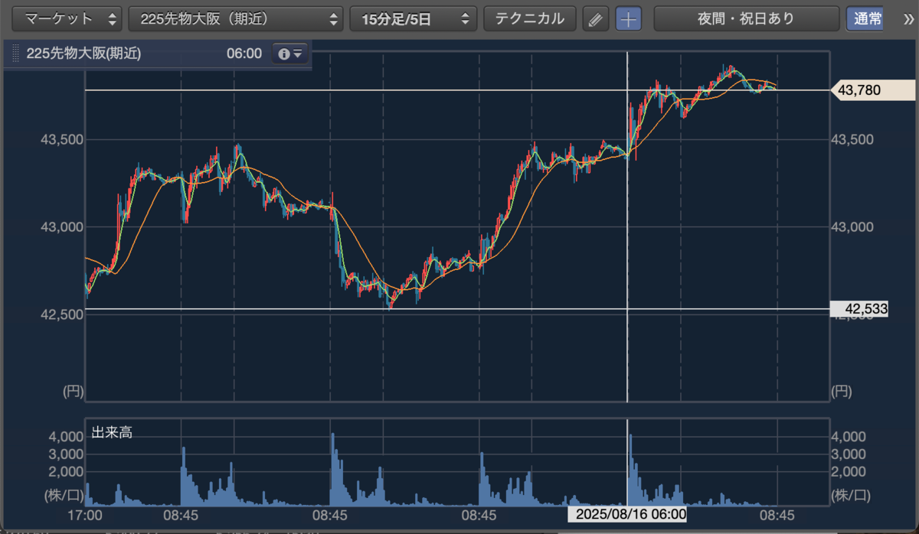Viewport: 919px width, 534px height.
Task: Click the 225先物大阪(期近) legend label
Action: pos(83,54)
